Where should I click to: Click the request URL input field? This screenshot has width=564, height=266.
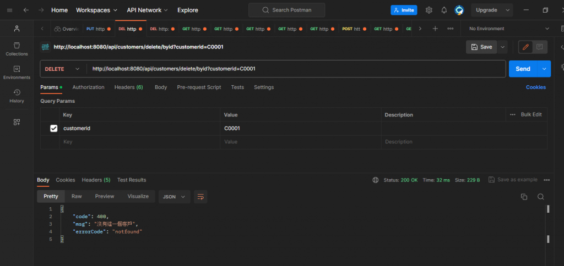click(296, 69)
